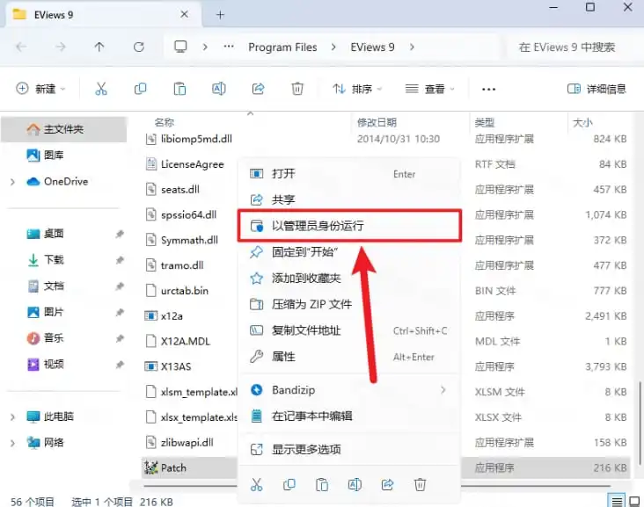Expand the OneDrive tree node

pyautogui.click(x=12, y=182)
